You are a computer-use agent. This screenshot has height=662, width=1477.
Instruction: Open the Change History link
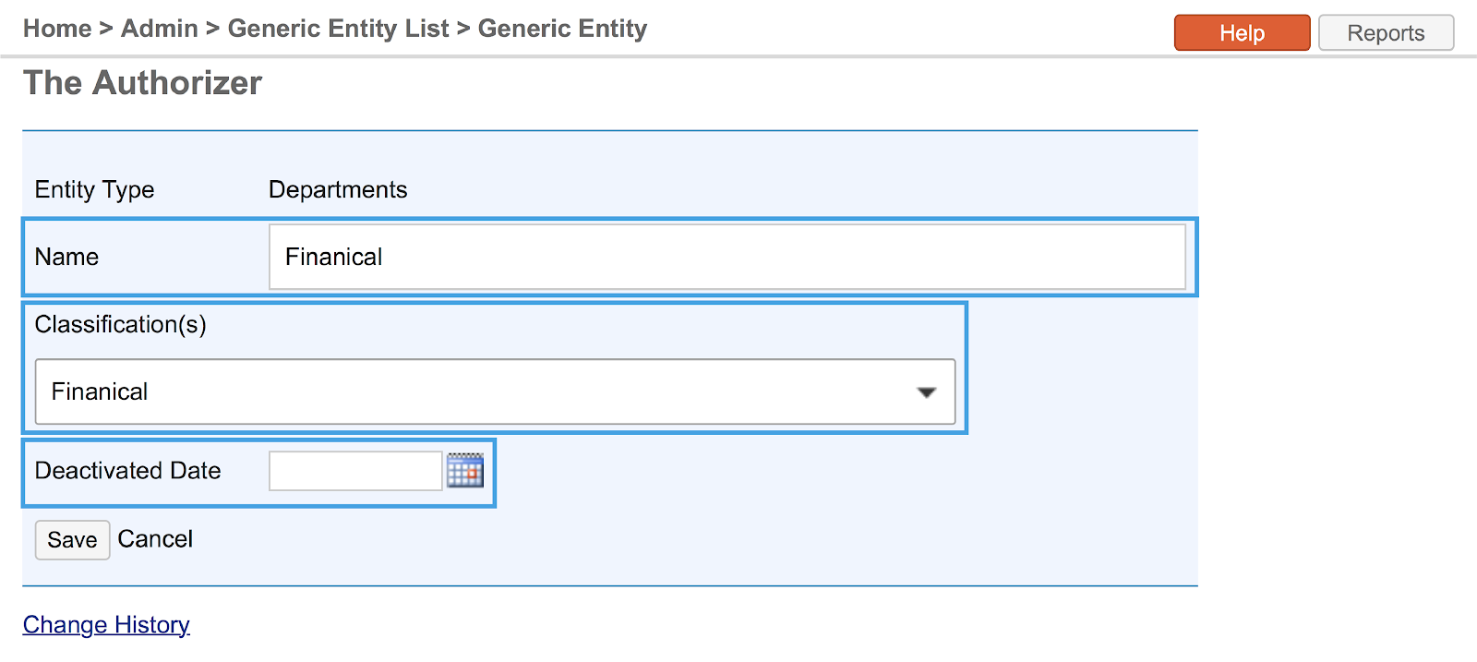click(x=106, y=625)
